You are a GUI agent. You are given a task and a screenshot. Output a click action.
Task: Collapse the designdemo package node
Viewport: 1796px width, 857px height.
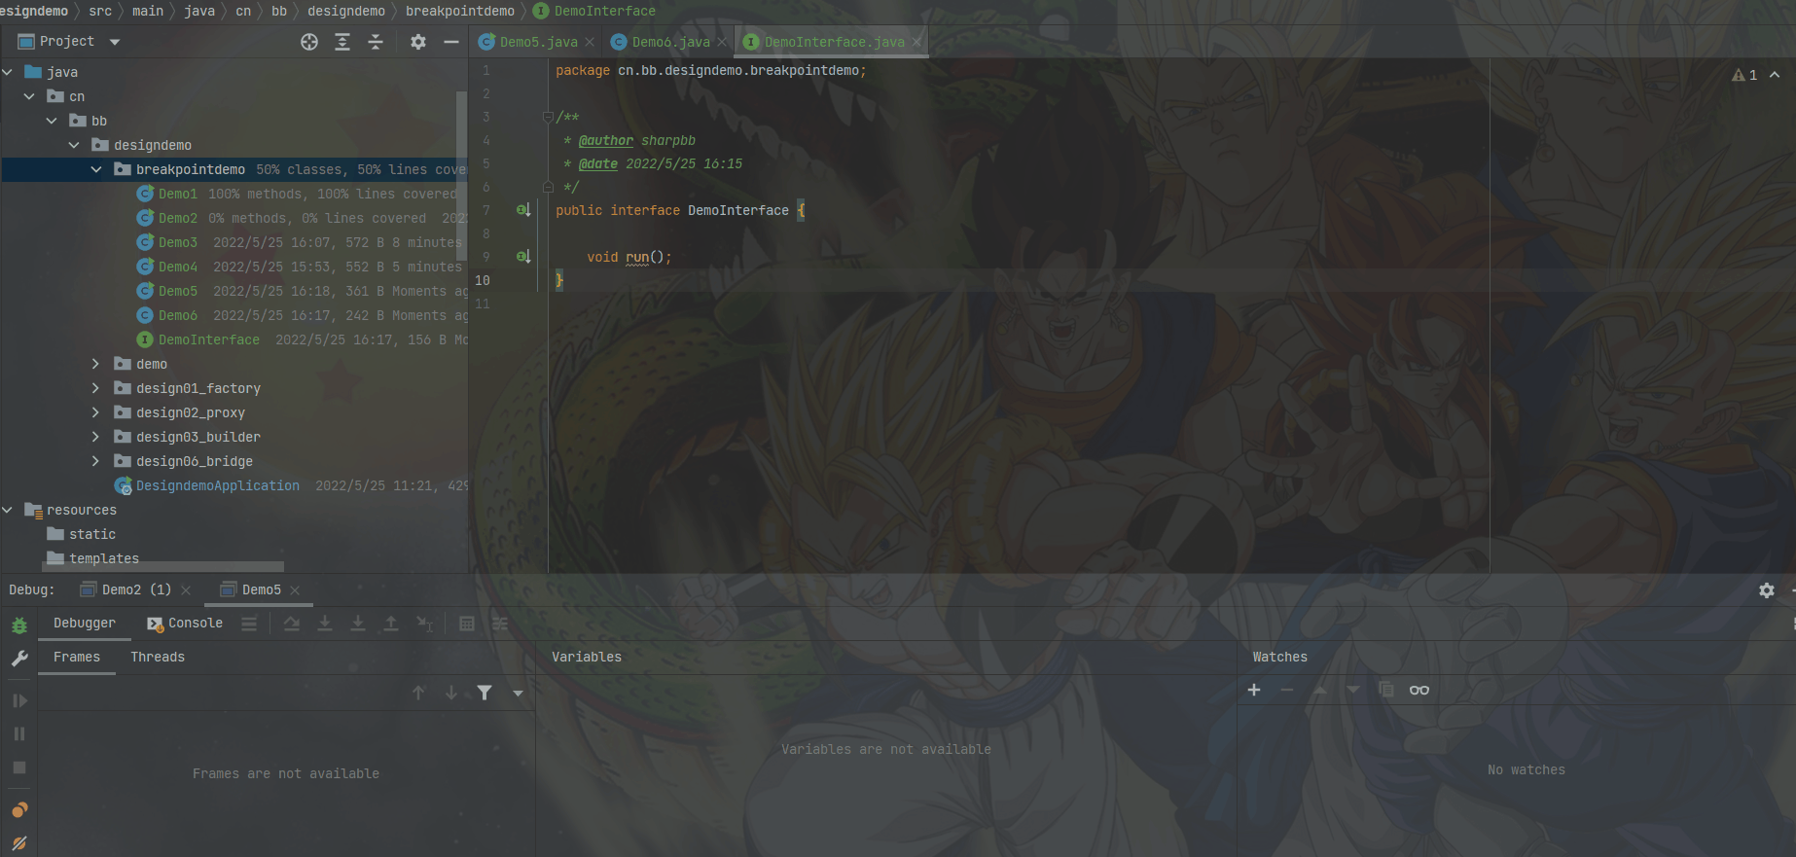pos(74,145)
